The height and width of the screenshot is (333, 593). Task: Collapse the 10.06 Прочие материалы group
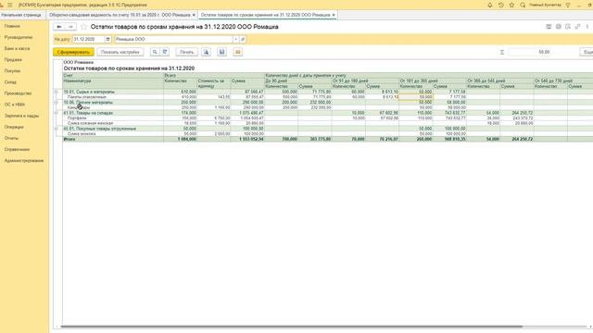pos(56,103)
